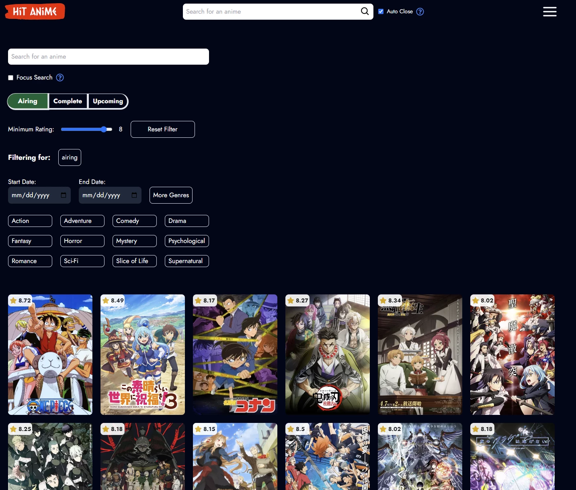
Task: Expand More Genres
Action: [x=171, y=195]
